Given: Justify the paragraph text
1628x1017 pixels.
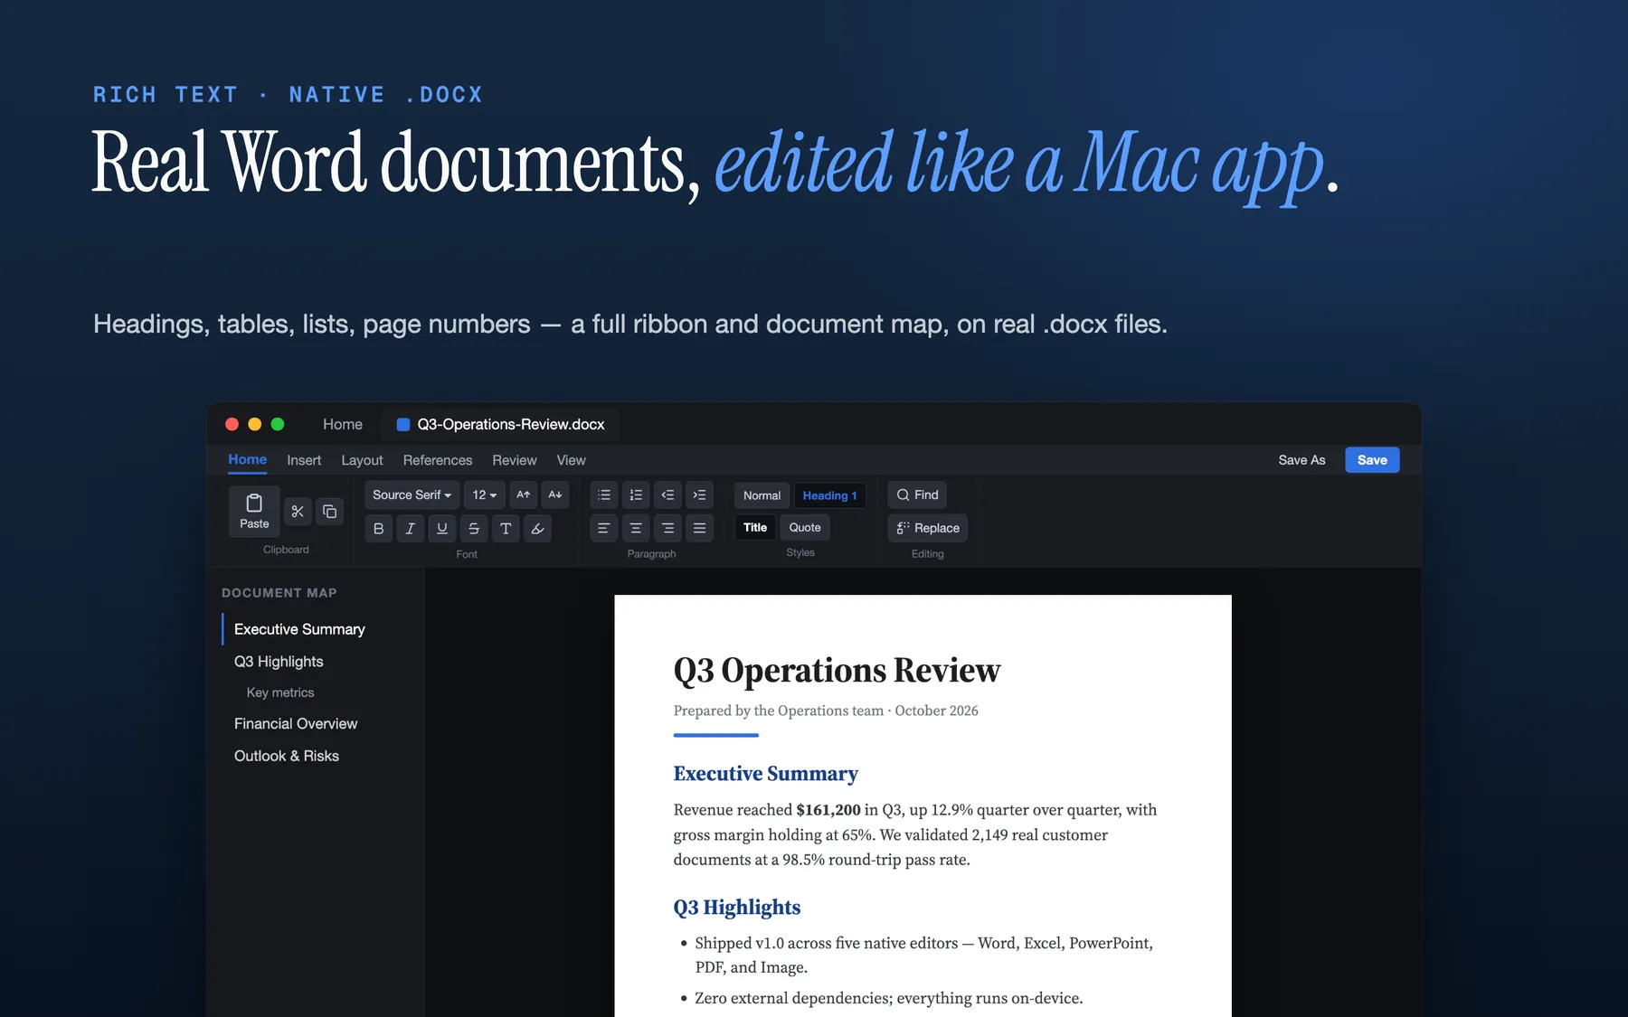Looking at the screenshot, I should tap(699, 528).
